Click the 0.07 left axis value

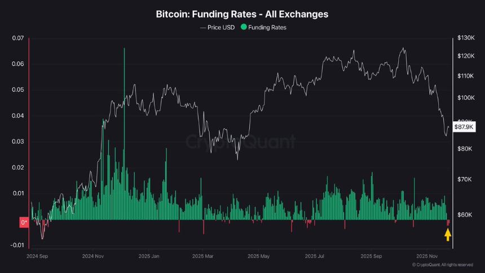(x=19, y=38)
